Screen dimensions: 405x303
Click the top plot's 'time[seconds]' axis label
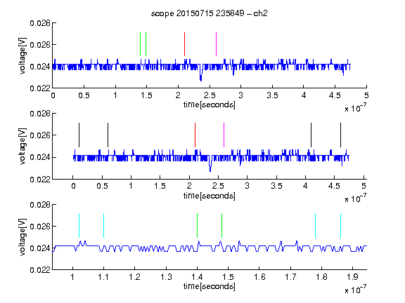point(210,105)
